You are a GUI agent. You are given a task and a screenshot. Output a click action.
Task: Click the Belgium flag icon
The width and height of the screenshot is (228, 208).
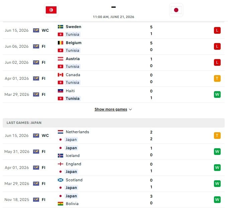(x=61, y=43)
